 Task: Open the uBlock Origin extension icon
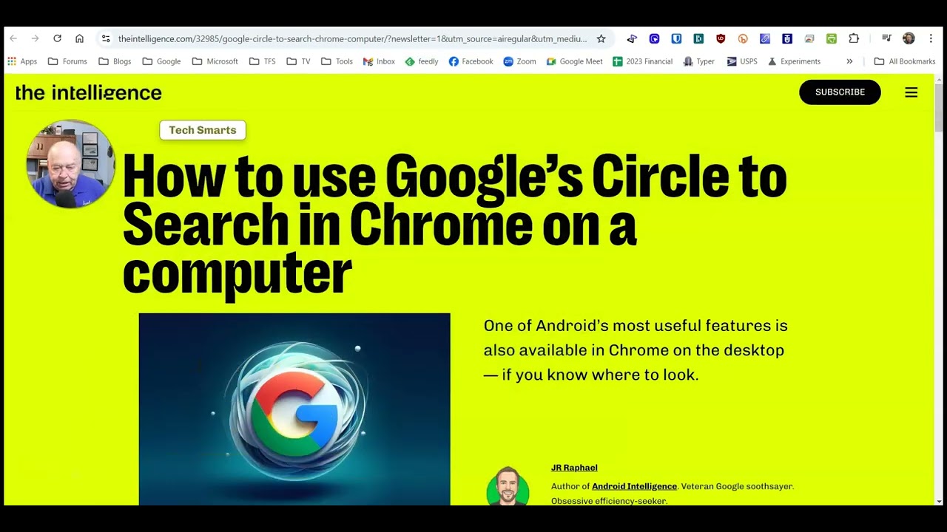pos(721,38)
